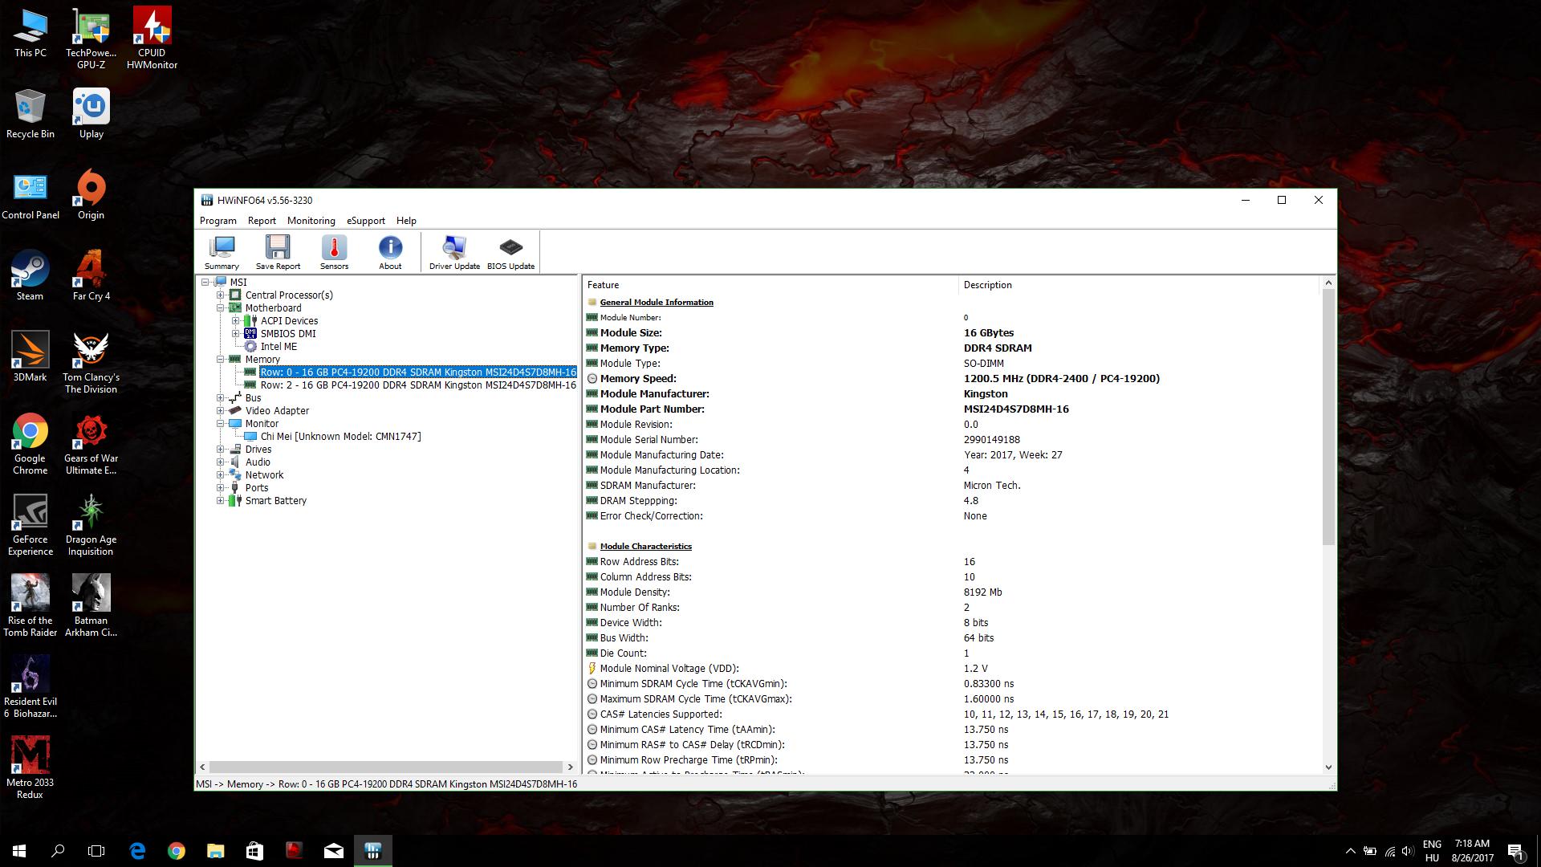Screen dimensions: 1541x867
Task: Select the Smart Battery tree item
Action: point(276,500)
